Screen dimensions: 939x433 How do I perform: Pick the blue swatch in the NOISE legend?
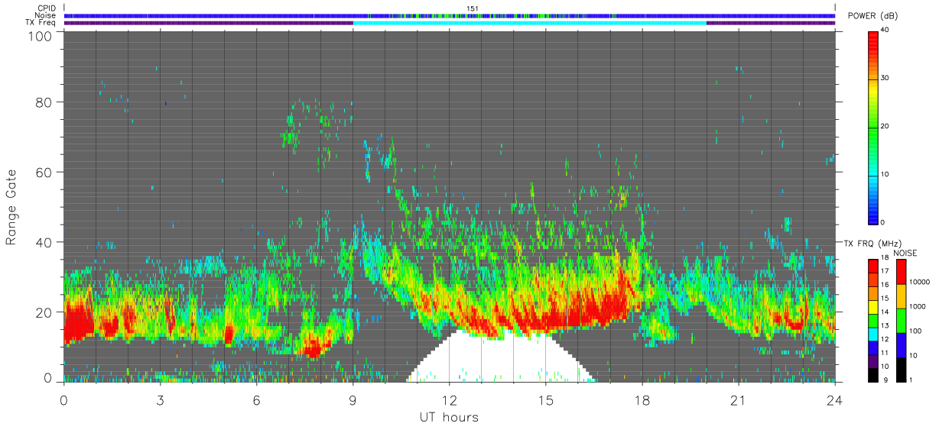coord(902,344)
